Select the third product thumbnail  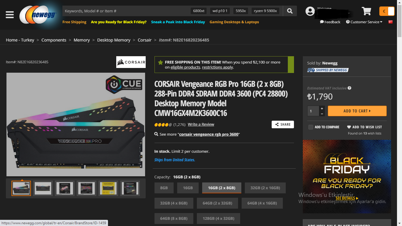point(65,188)
